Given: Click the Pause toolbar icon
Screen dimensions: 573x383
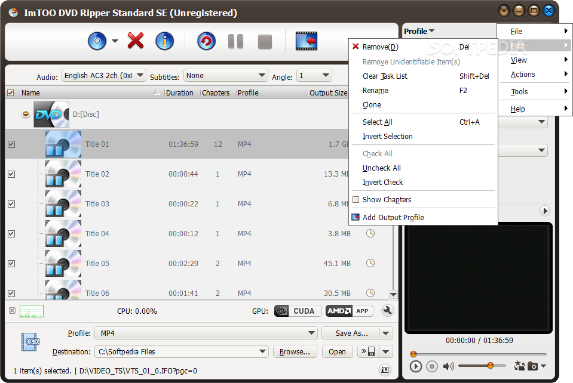Looking at the screenshot, I should (235, 41).
